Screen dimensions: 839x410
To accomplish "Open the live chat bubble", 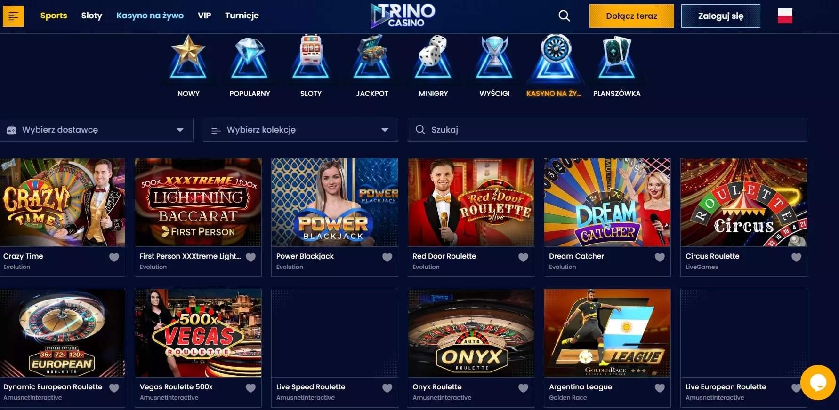I will pos(818,382).
